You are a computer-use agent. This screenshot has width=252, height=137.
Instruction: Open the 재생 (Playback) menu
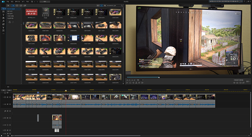(28, 2)
